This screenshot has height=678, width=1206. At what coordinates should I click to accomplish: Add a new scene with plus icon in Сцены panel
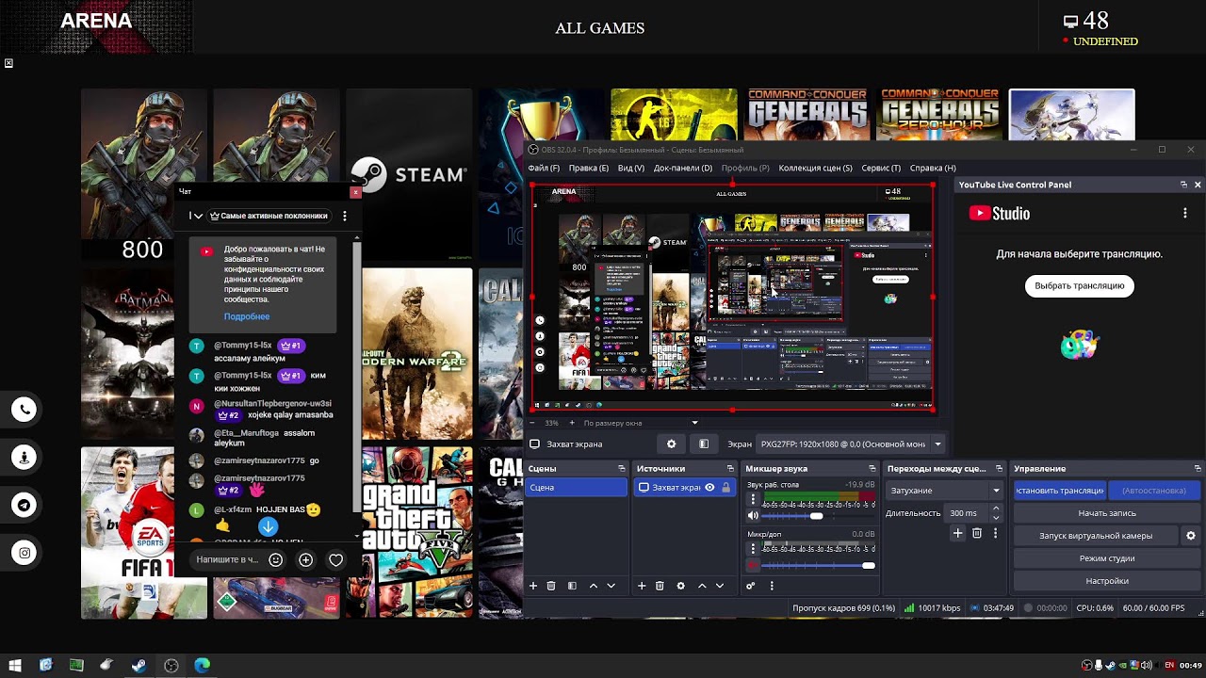point(533,586)
